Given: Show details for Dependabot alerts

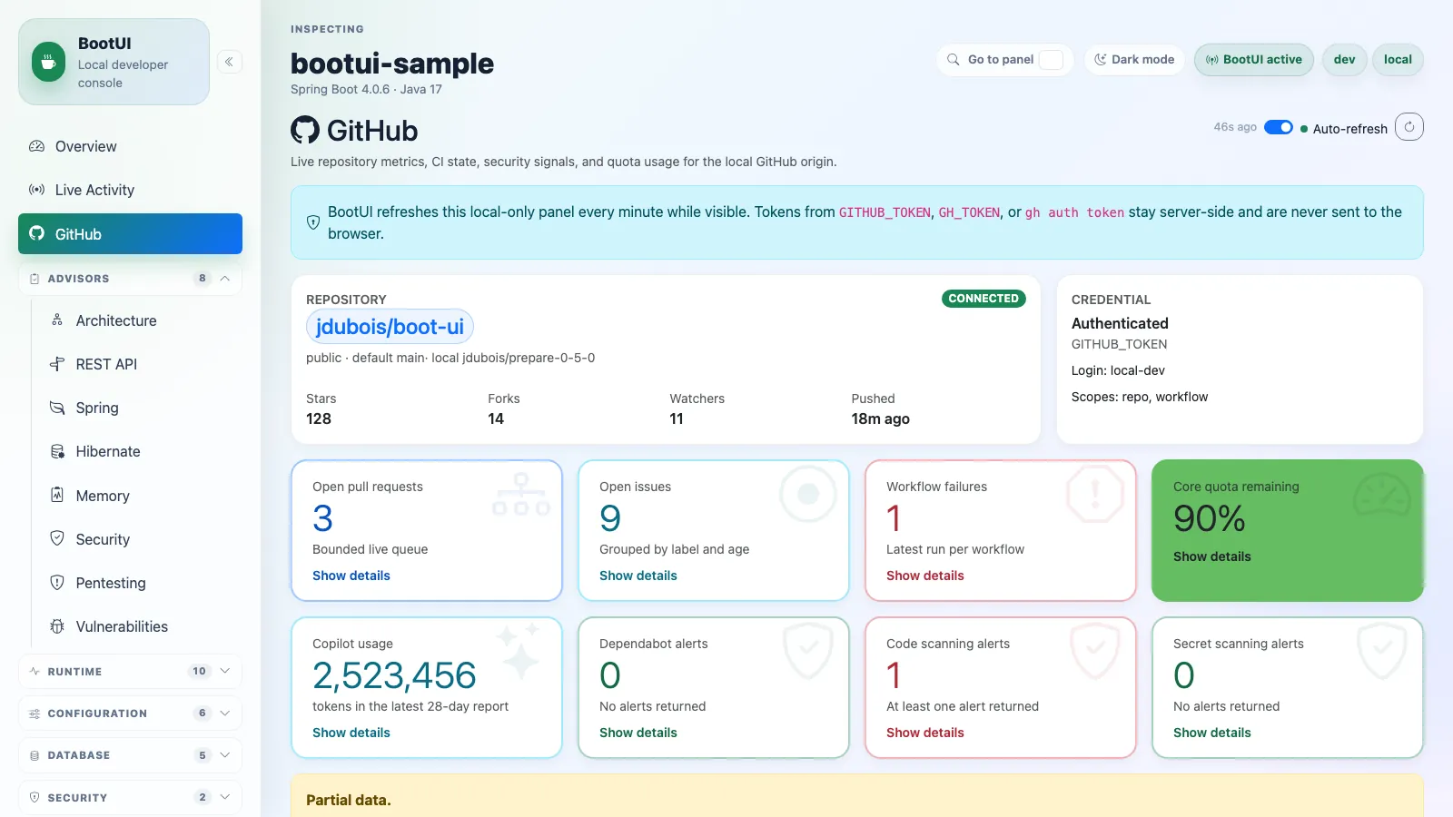Looking at the screenshot, I should pyautogui.click(x=638, y=733).
